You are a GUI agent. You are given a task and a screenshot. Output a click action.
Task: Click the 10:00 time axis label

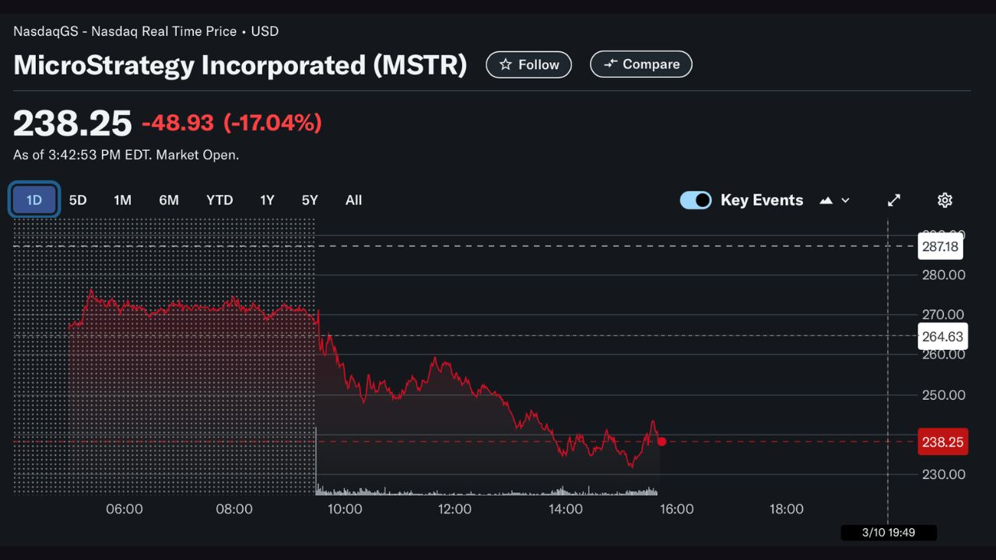(x=345, y=509)
